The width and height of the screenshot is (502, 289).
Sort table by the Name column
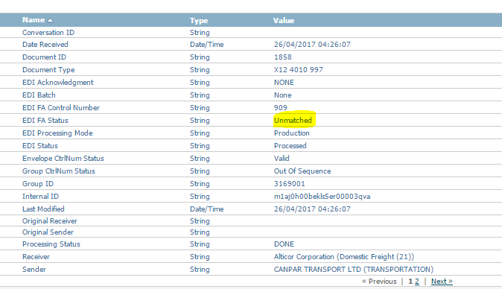(34, 20)
